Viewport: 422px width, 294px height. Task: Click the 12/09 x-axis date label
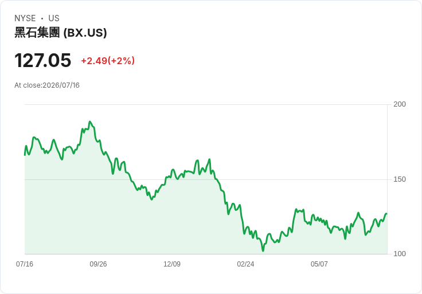172,264
